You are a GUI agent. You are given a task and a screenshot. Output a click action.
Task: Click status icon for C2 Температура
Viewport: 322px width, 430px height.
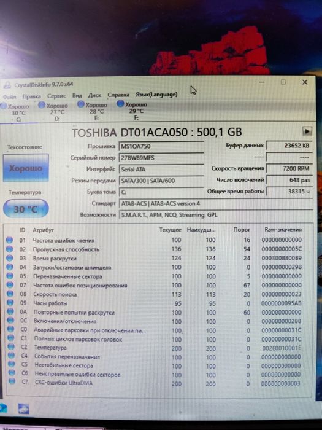click(11, 347)
